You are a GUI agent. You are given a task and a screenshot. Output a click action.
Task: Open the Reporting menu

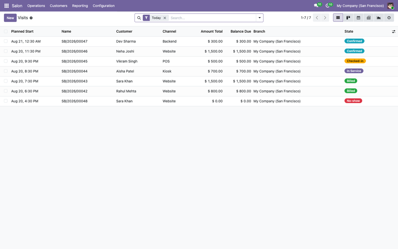[x=80, y=5]
